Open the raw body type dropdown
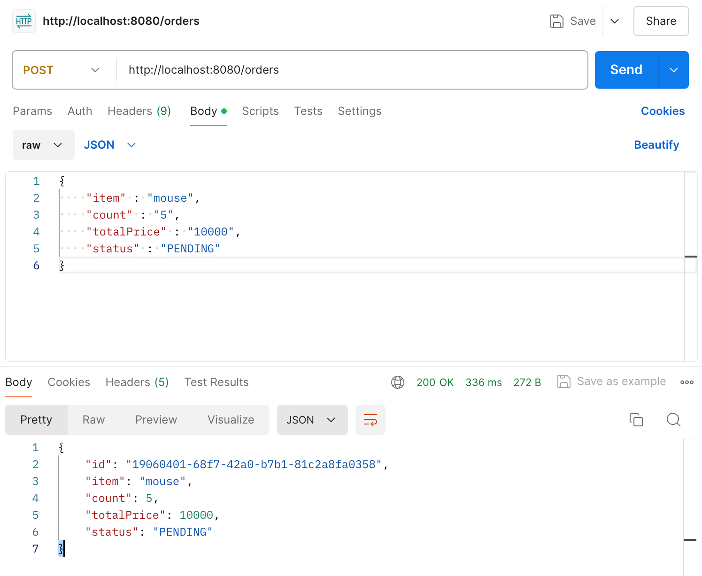The image size is (702, 576). (x=43, y=145)
